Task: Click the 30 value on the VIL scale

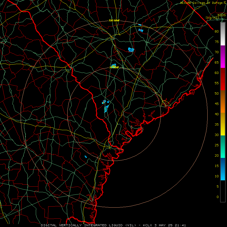Action: click(x=217, y=135)
